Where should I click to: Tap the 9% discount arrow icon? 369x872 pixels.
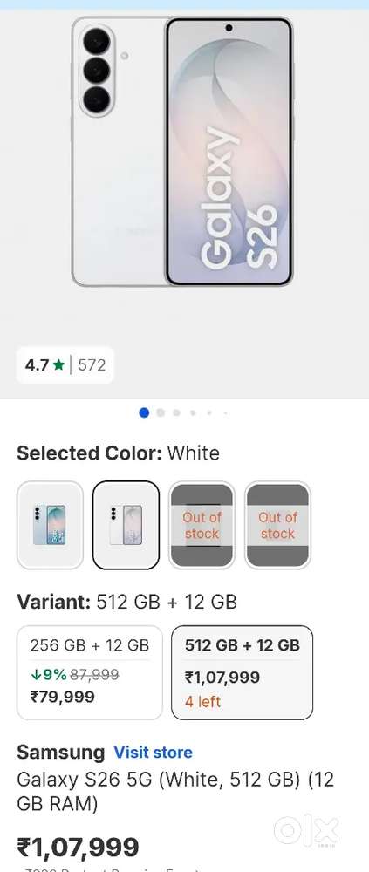(36, 675)
